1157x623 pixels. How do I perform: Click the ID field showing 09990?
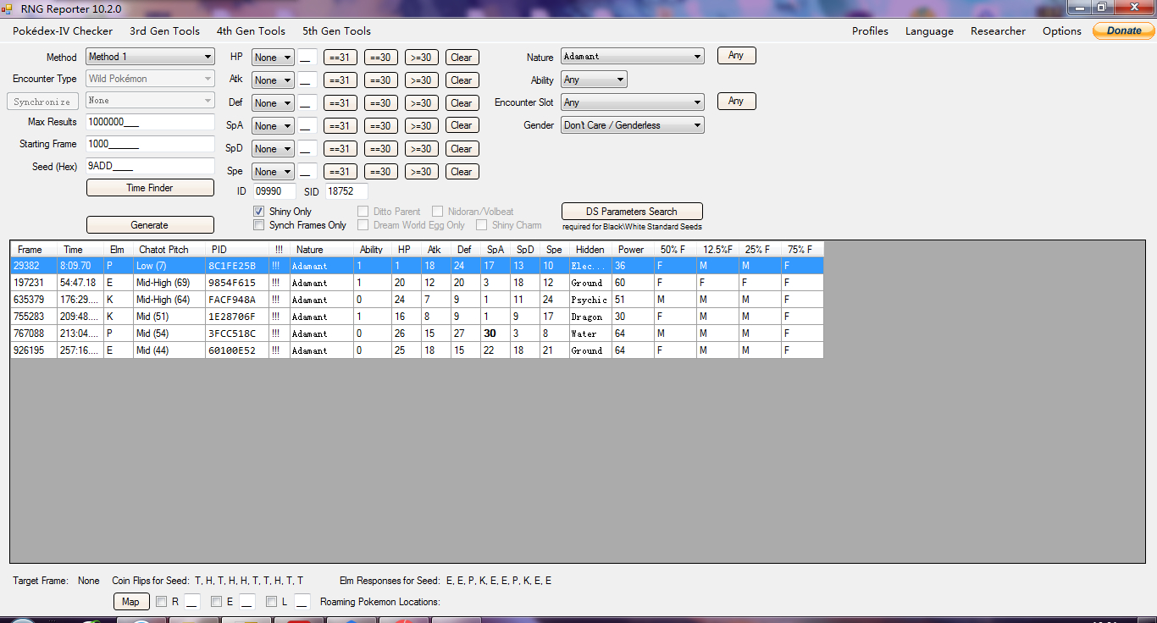pos(275,191)
